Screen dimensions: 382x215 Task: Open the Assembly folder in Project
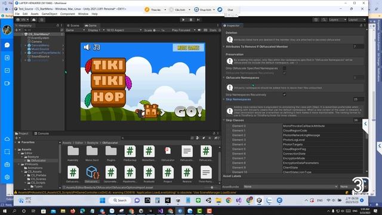point(73,153)
